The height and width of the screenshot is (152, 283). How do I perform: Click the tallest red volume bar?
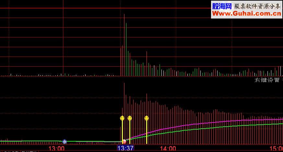pos(124,45)
